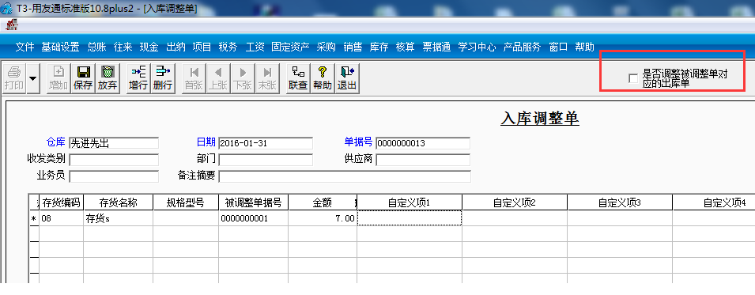This screenshot has height=295, width=755.
Task: Open the 学习中心 menu
Action: 477,47
